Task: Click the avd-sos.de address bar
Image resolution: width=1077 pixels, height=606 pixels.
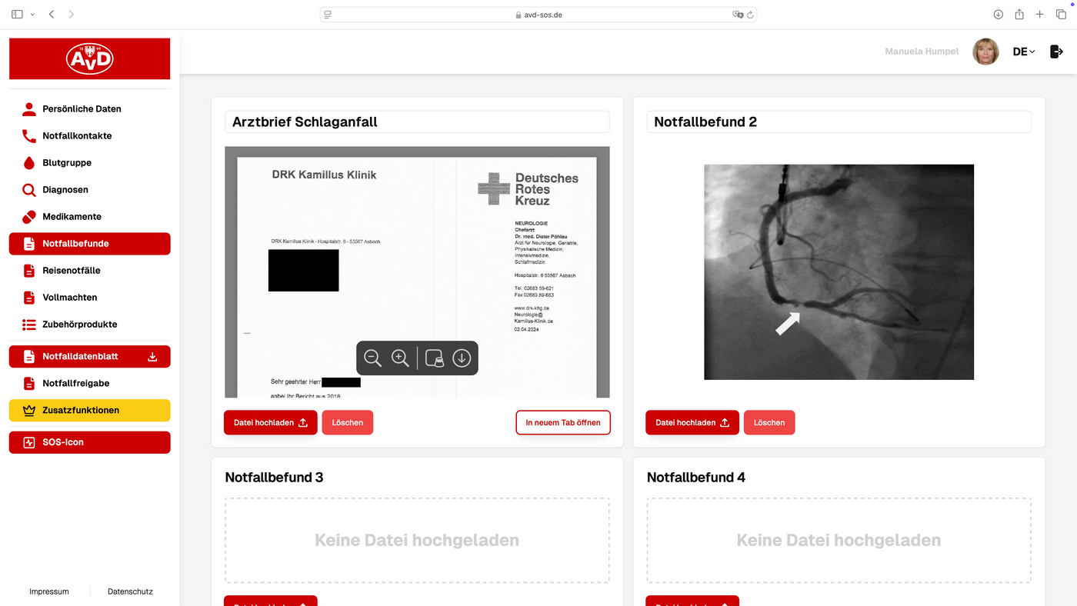Action: [538, 15]
